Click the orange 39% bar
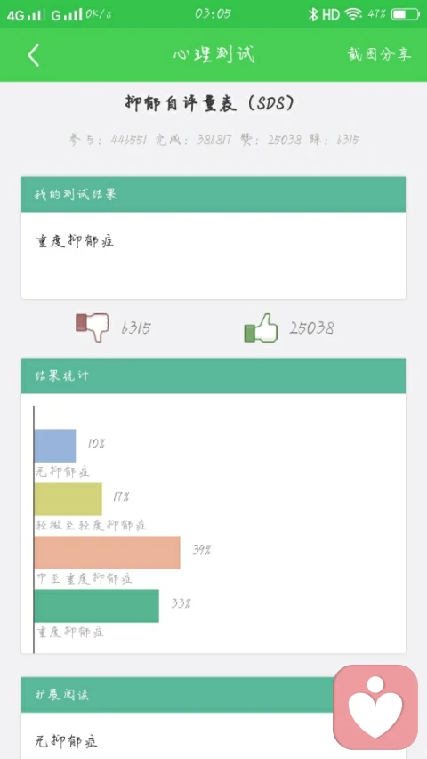 pyautogui.click(x=108, y=553)
